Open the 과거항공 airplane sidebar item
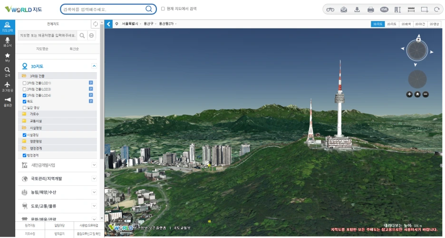Image resolution: width=445 pixels, height=238 pixels. [x=8, y=87]
